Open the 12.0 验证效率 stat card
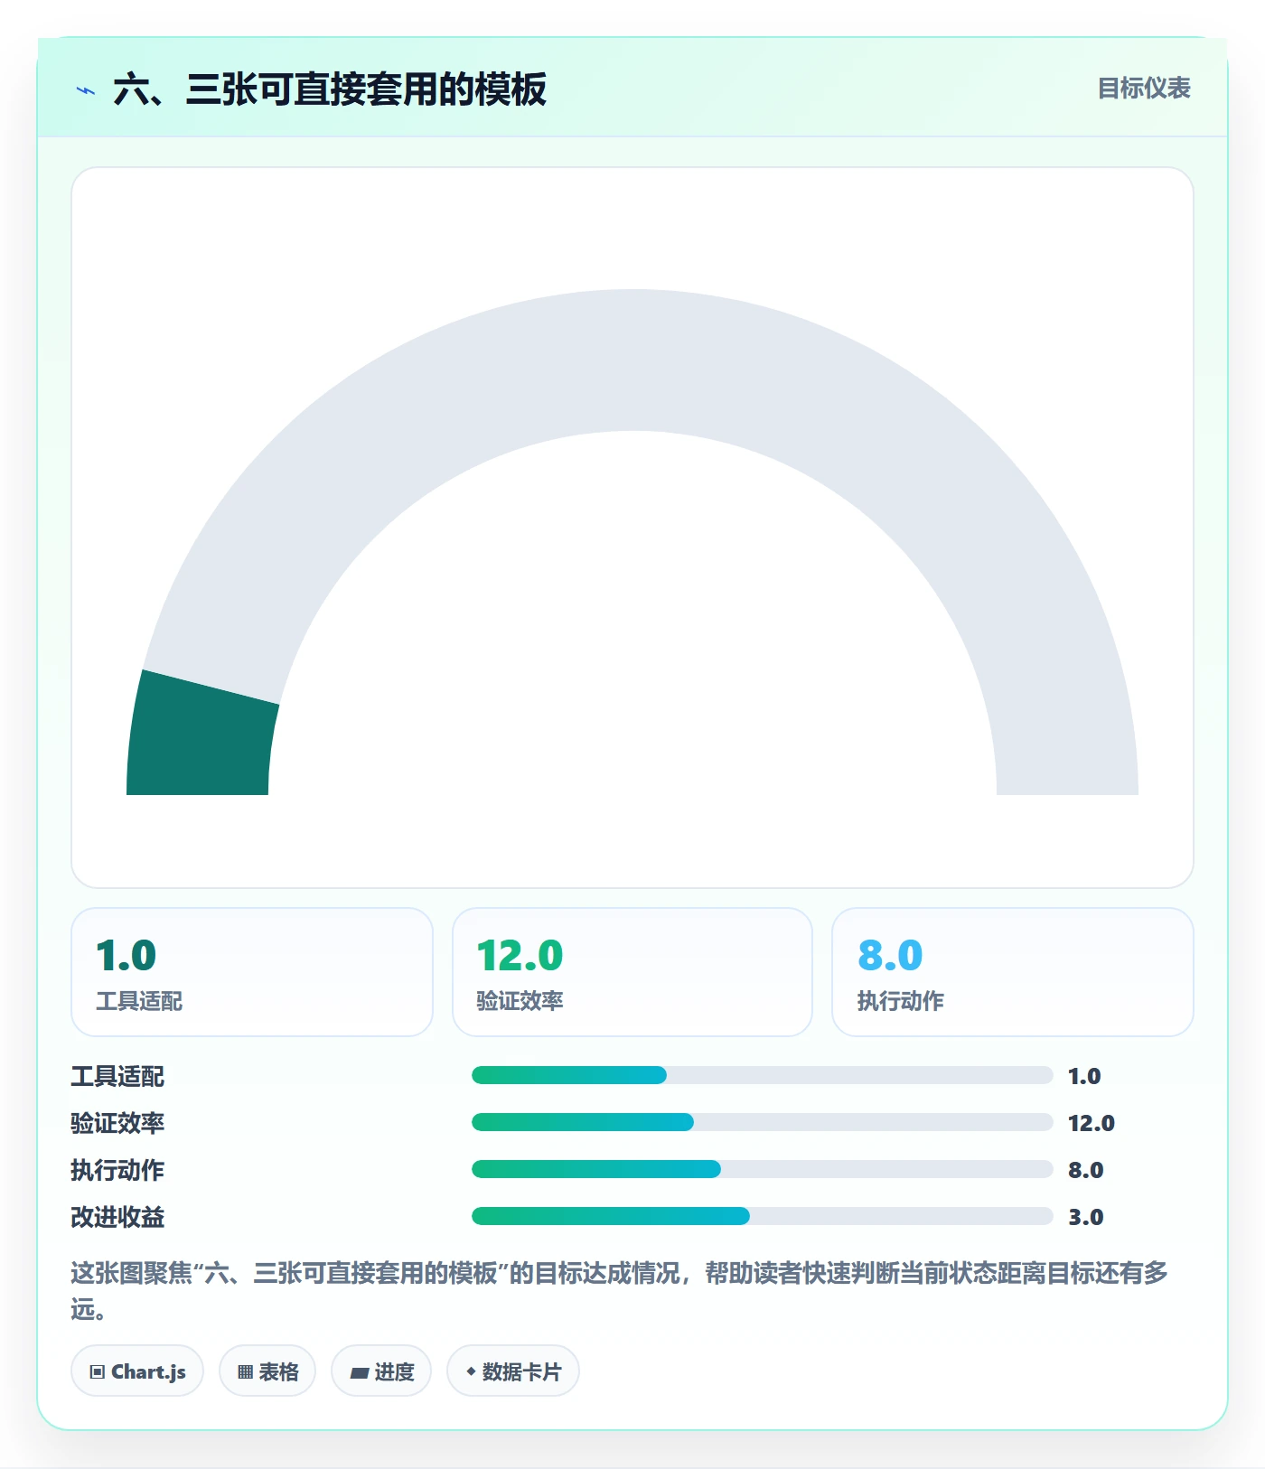This screenshot has width=1265, height=1469. [x=632, y=972]
